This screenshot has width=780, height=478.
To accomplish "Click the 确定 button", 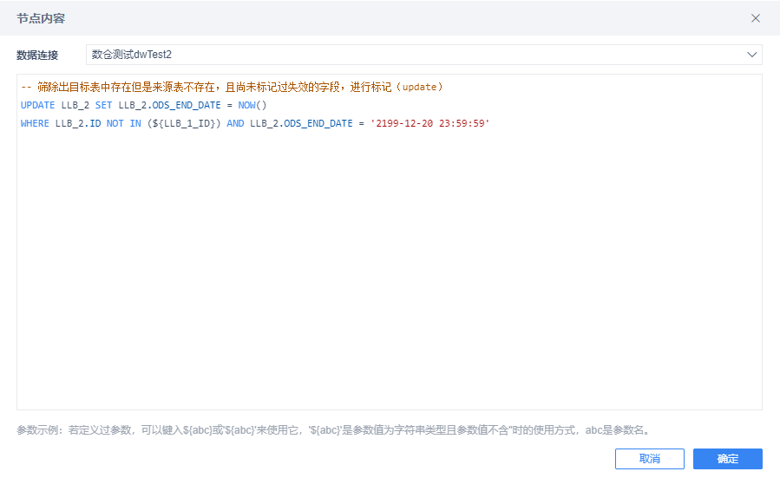I will pos(727,459).
